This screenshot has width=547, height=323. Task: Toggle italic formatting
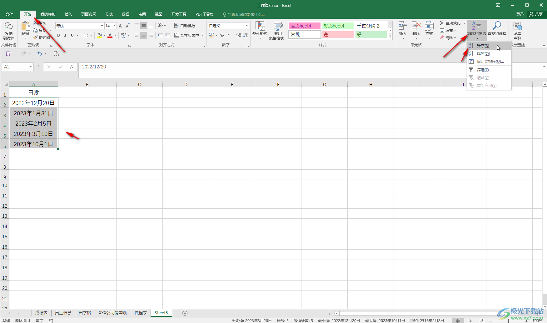click(65, 35)
